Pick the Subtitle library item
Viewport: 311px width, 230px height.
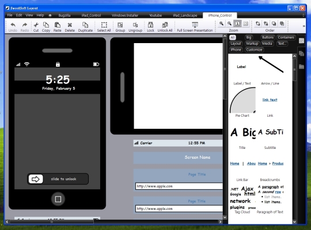point(270,135)
